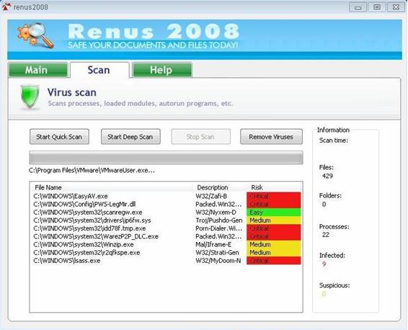Click green Easy risk cell for scanregw.exe

pyautogui.click(x=274, y=213)
